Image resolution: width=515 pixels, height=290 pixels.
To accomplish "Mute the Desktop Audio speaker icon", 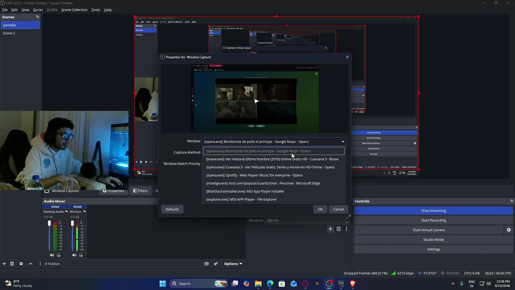I will (x=52, y=255).
